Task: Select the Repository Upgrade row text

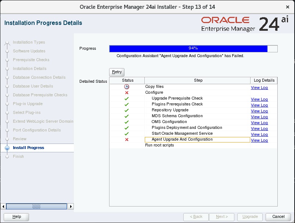Action: 170,110
